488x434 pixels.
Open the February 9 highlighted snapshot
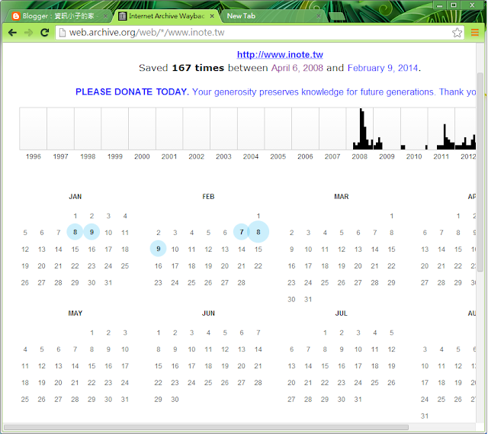[159, 249]
